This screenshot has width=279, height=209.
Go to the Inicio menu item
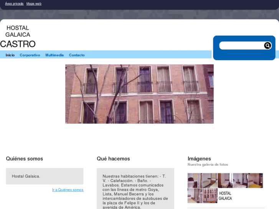tap(10, 55)
